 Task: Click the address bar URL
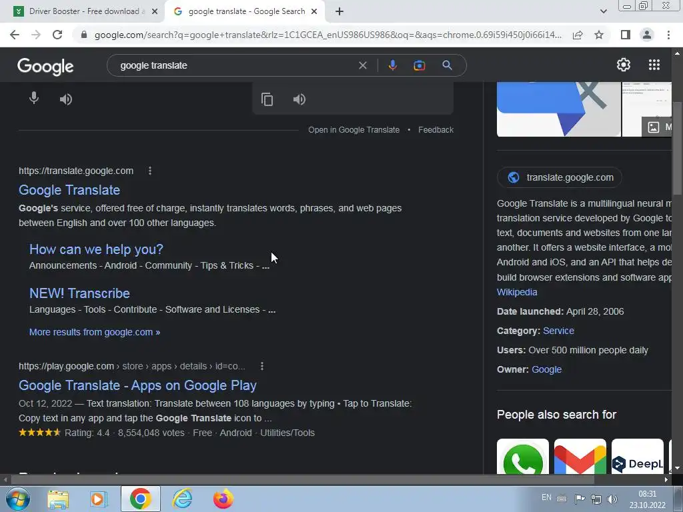(328, 35)
